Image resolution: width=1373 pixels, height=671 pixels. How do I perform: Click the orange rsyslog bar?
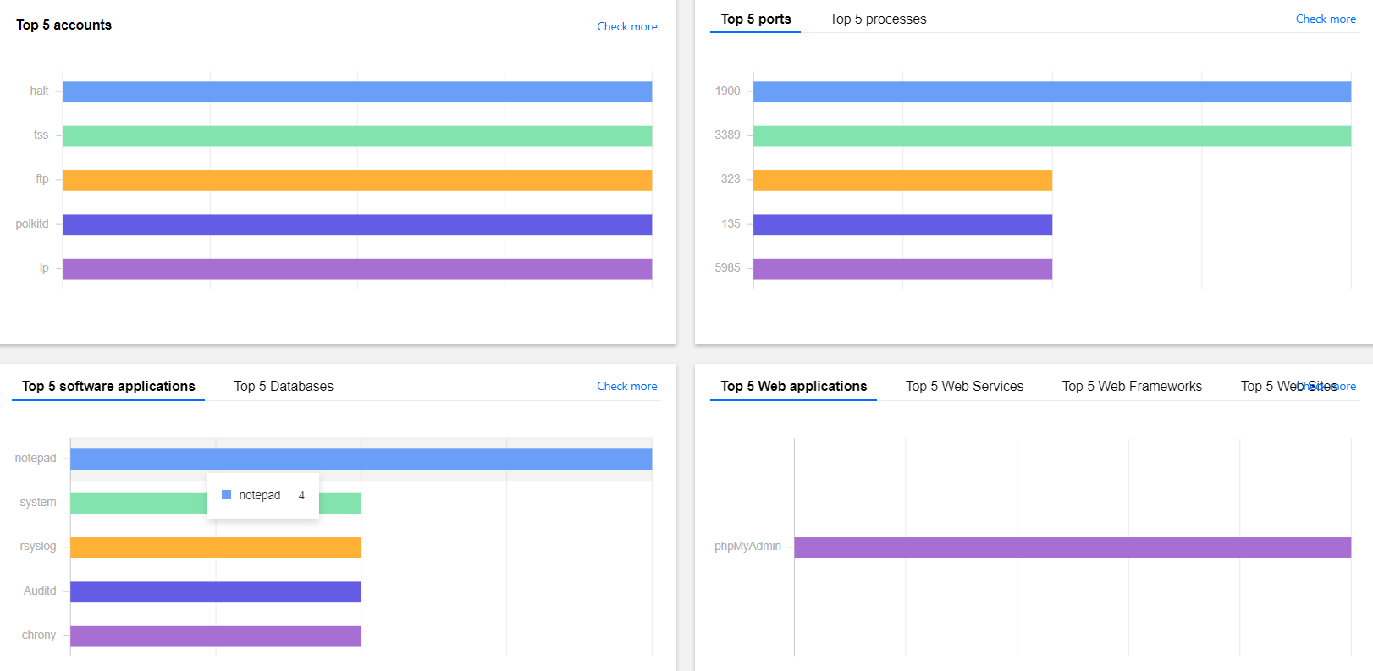click(x=216, y=548)
